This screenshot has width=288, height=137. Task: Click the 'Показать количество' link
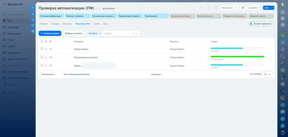[x=79, y=74]
